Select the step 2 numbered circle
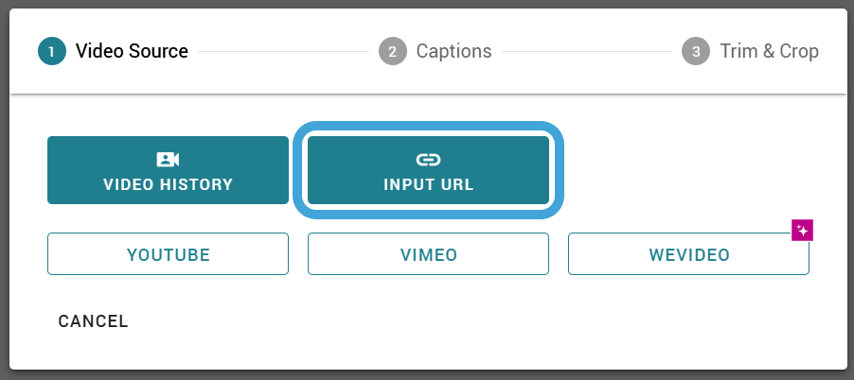 pos(393,51)
